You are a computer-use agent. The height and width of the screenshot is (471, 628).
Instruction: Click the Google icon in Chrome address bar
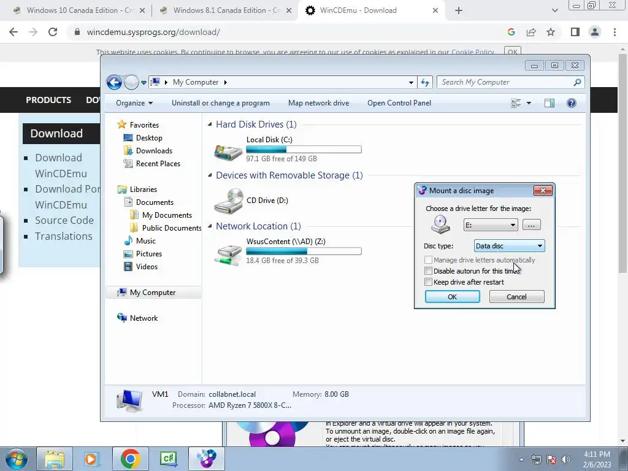pos(511,32)
